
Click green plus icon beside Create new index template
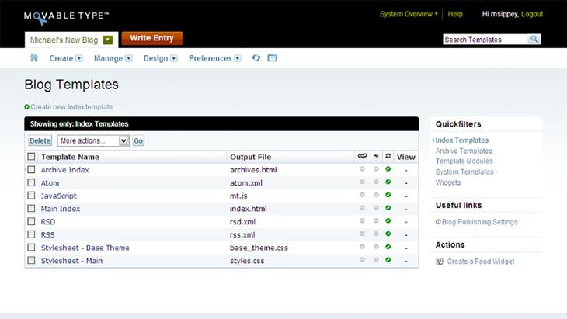point(26,107)
